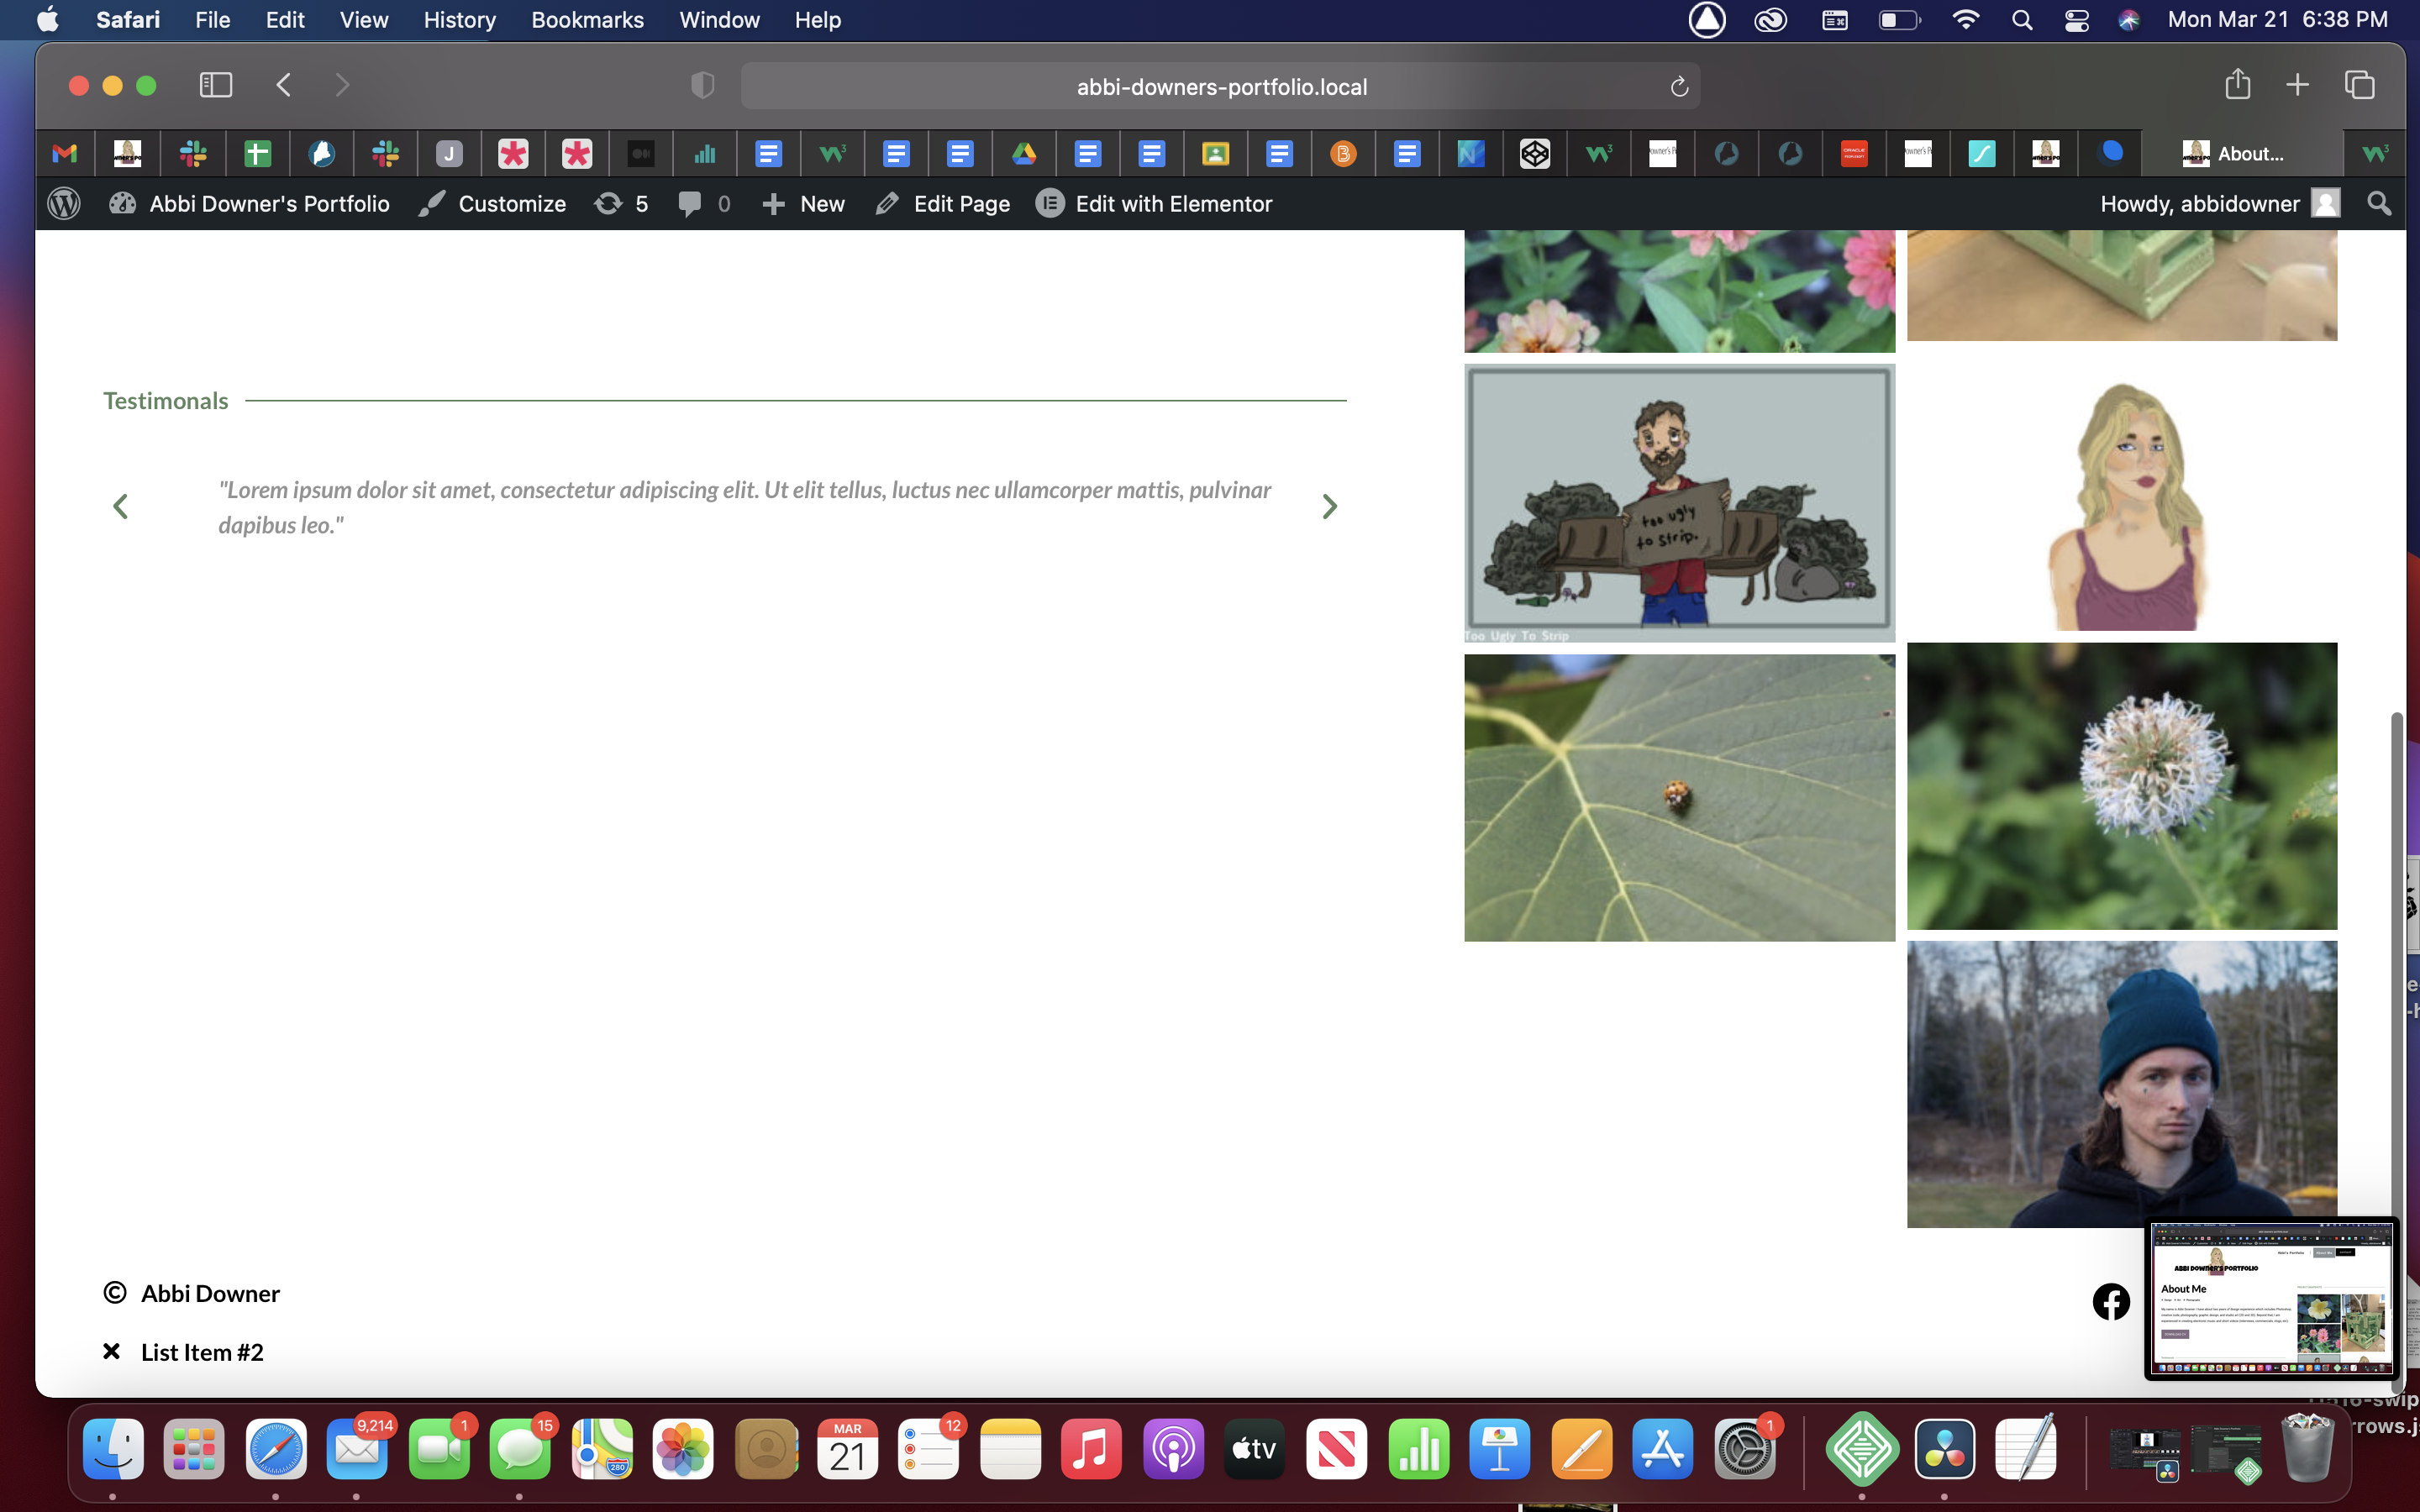This screenshot has height=1512, width=2420.
Task: Open the History menu
Action: click(x=459, y=20)
